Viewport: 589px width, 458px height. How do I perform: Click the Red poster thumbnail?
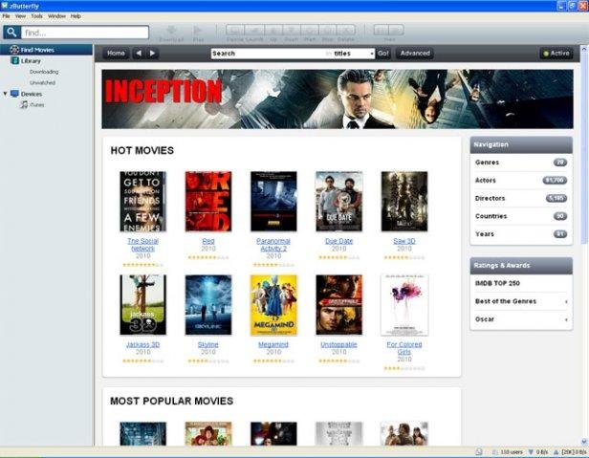tap(208, 202)
